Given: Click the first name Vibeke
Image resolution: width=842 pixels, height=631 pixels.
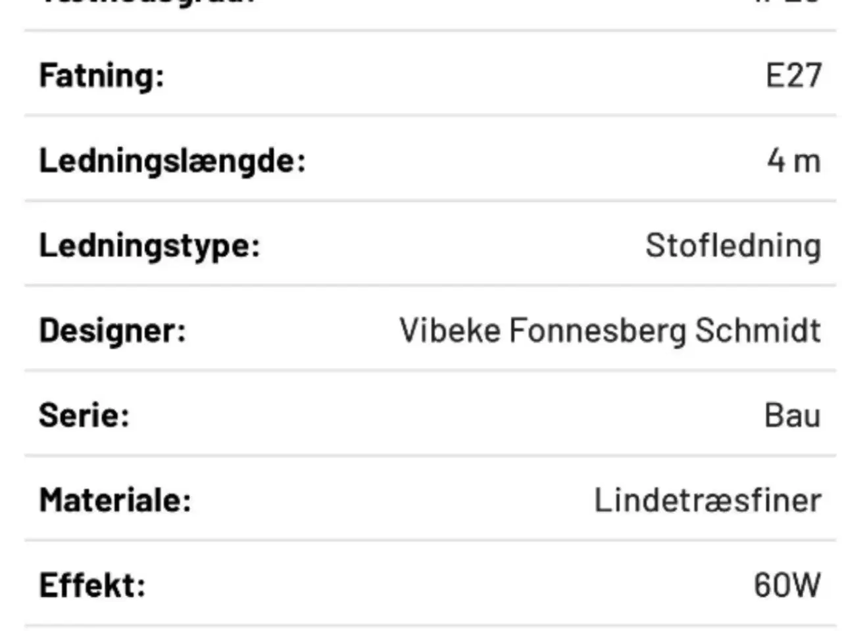Looking at the screenshot, I should pos(450,330).
